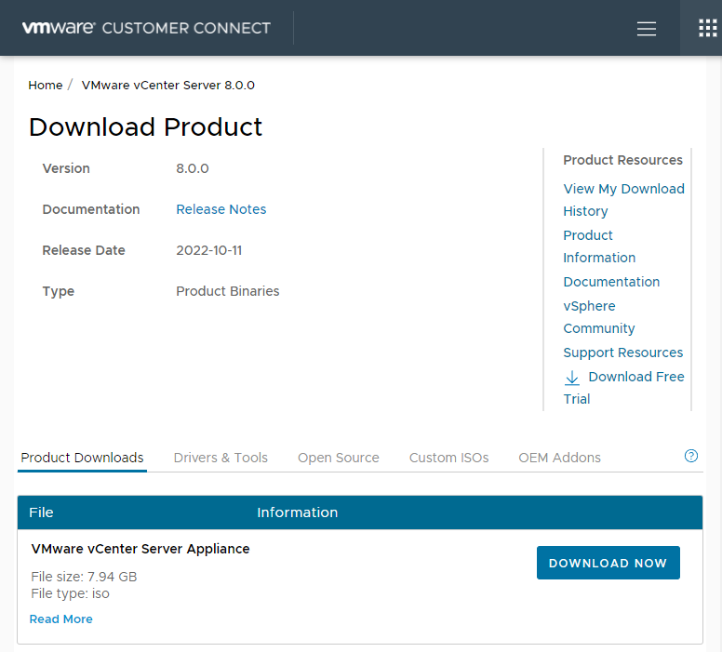The width and height of the screenshot is (722, 652).
Task: Open the apps grid icon
Action: point(708,28)
